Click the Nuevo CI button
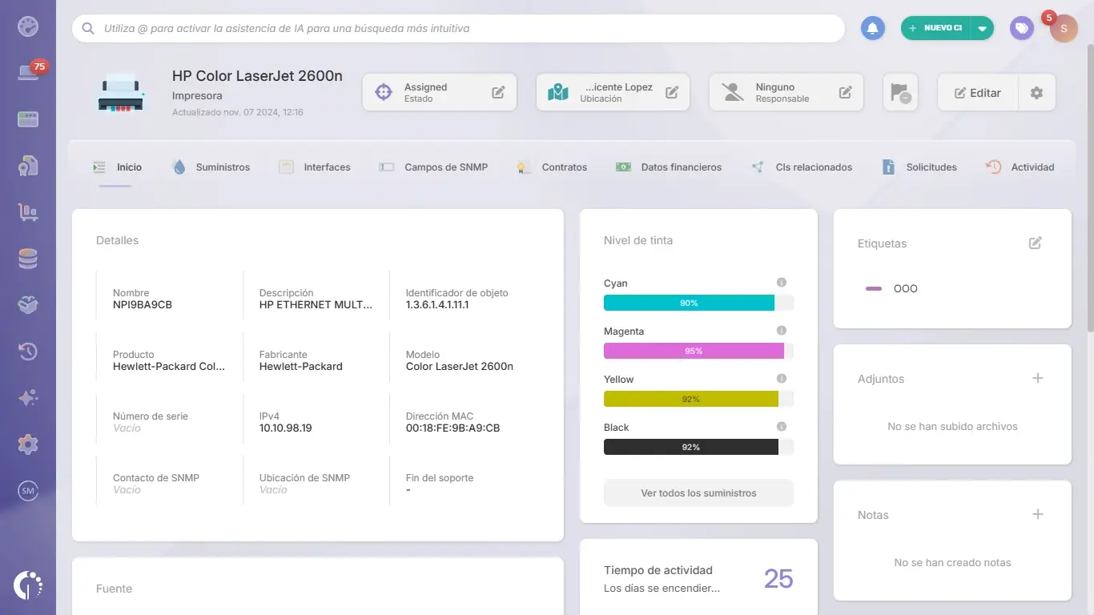 (935, 28)
